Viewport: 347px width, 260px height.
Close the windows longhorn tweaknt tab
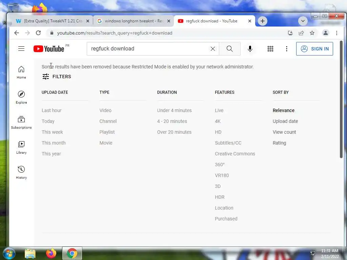click(169, 21)
